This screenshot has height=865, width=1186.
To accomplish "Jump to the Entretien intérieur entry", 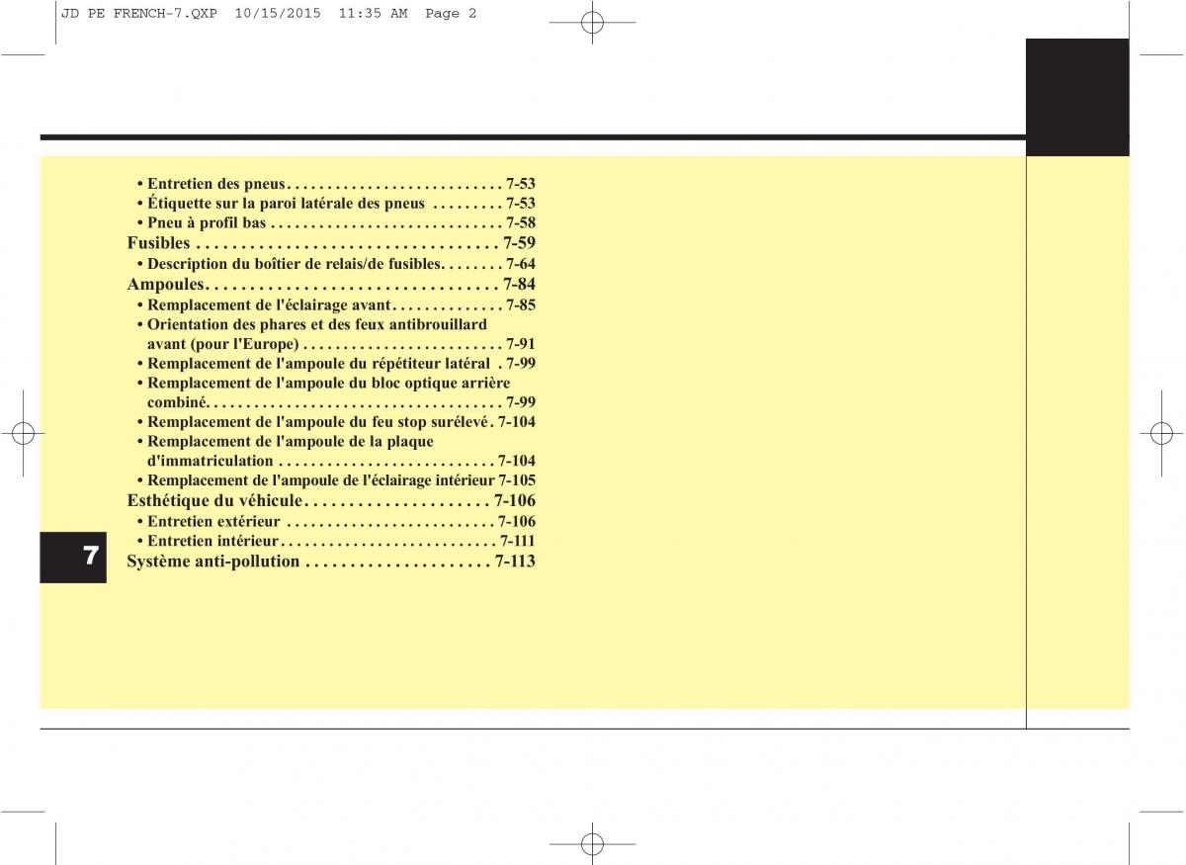I will click(x=335, y=542).
